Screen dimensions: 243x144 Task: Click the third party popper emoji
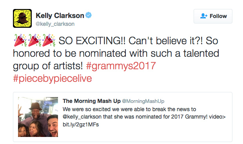click(49, 40)
